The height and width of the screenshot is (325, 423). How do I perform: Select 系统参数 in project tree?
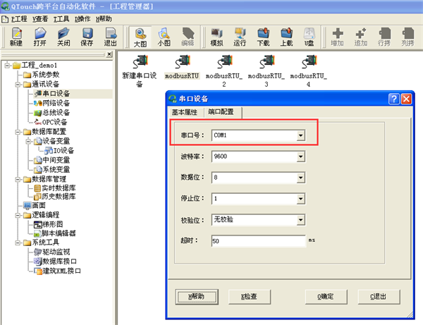tap(42, 75)
